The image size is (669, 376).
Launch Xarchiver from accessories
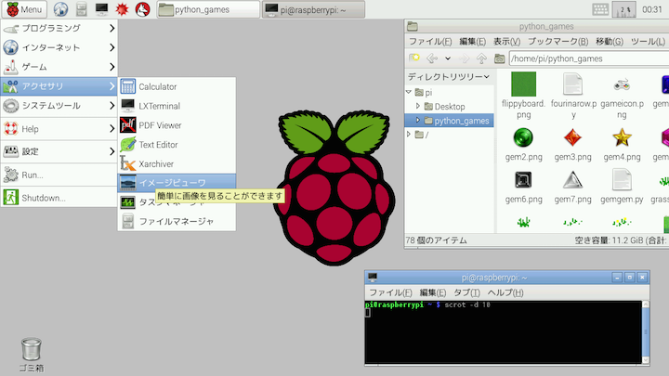[177, 163]
